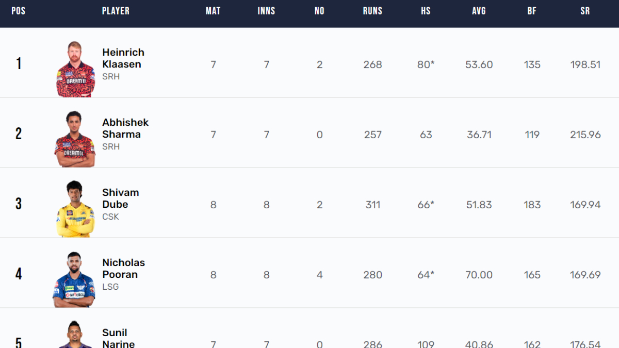Click the PLAYER column header
Image resolution: width=619 pixels, height=348 pixels.
tap(116, 11)
